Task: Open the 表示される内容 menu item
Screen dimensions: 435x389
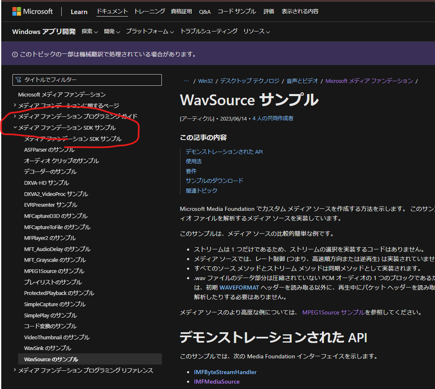Action: click(x=300, y=11)
